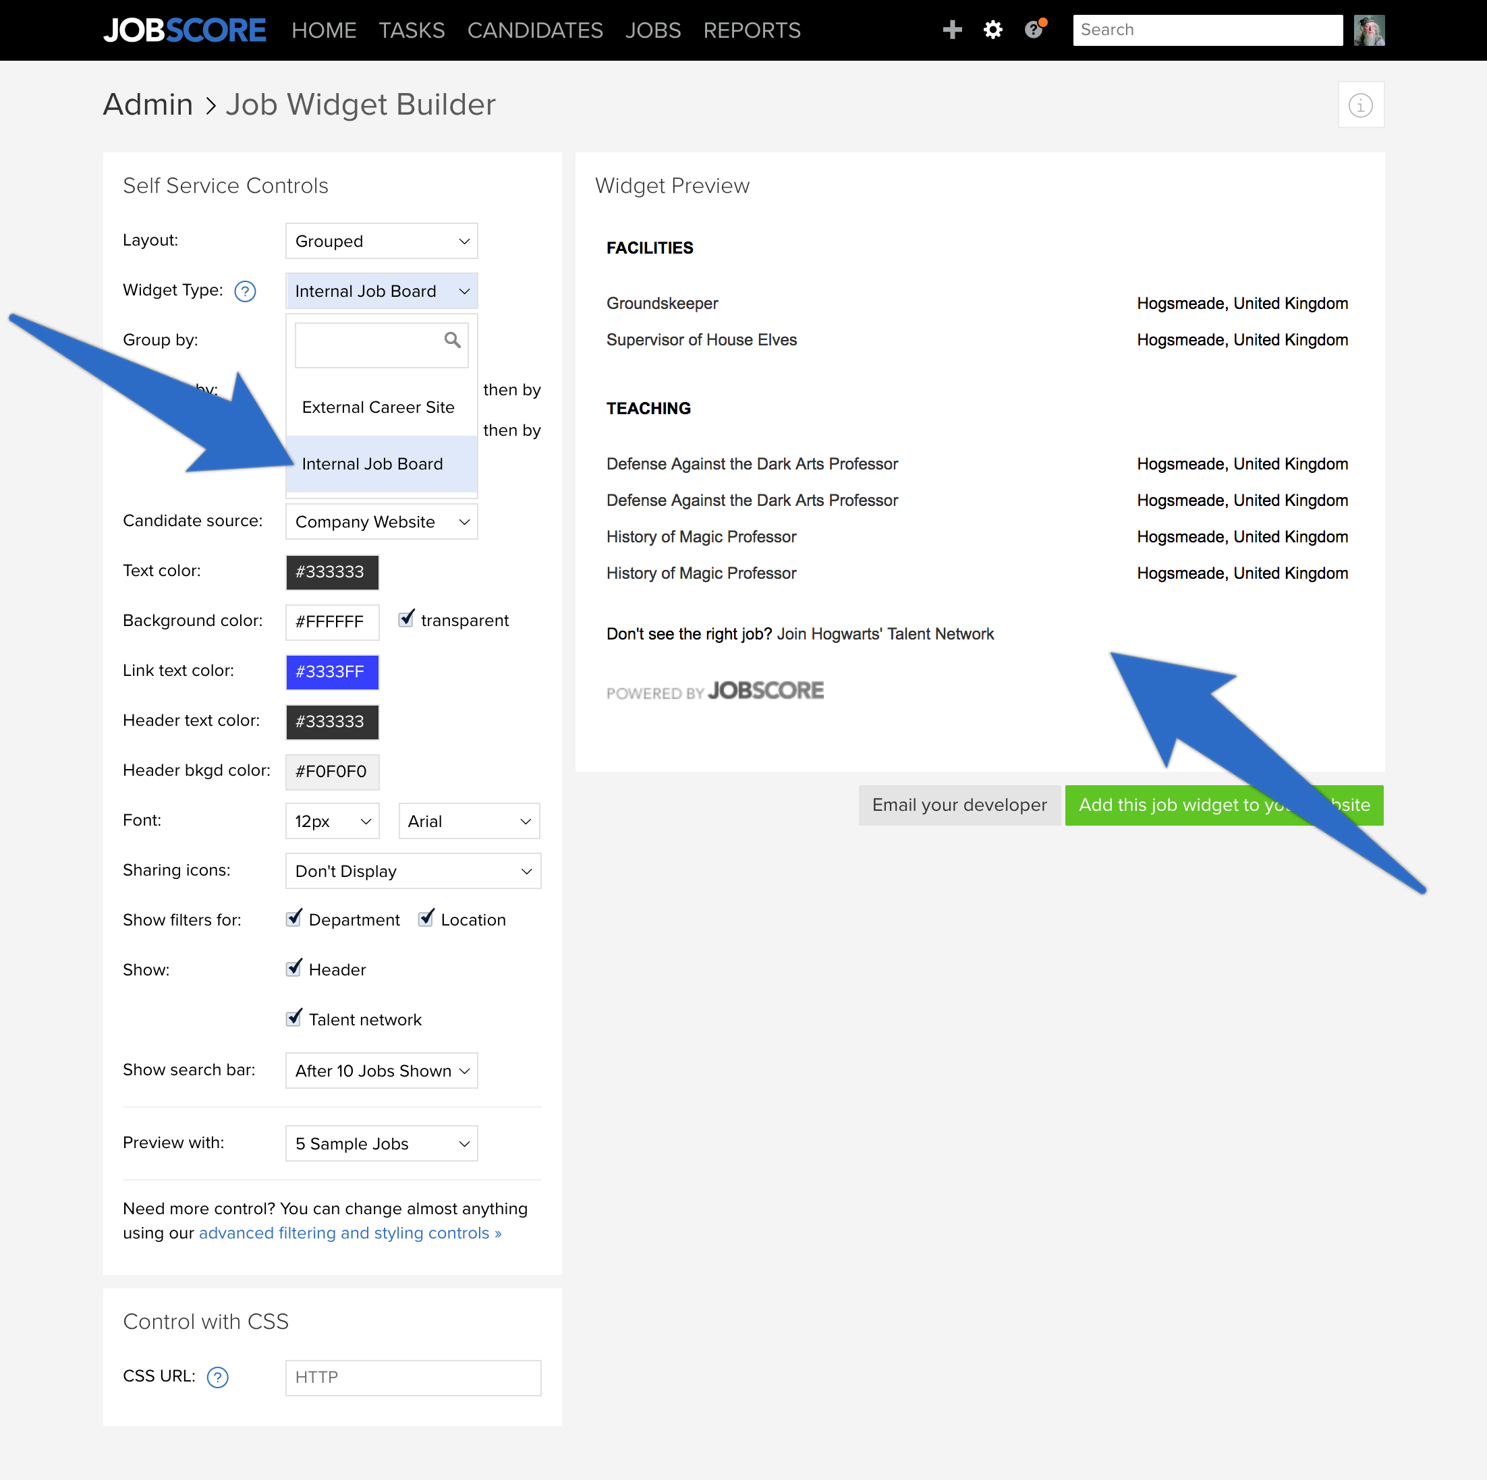Click the JobScore logo
The image size is (1487, 1480).
(x=185, y=30)
